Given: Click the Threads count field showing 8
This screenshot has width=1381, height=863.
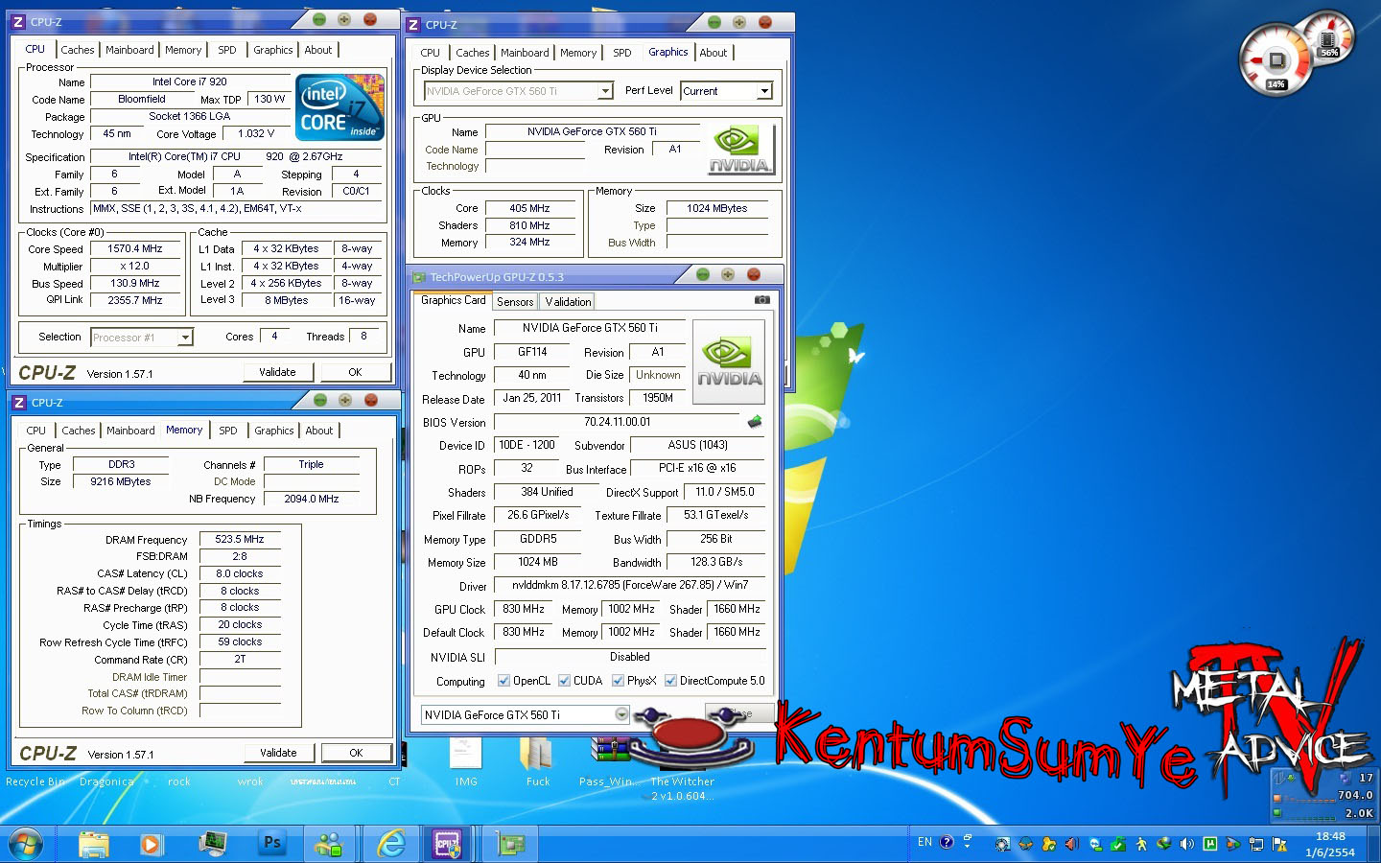Looking at the screenshot, I should coord(363,337).
